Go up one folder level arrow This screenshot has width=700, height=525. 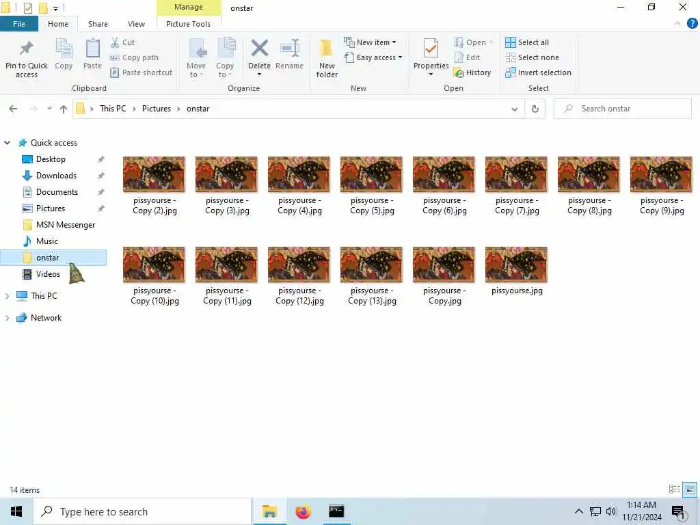pyautogui.click(x=64, y=109)
